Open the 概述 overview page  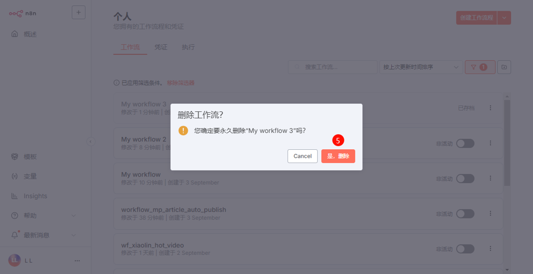pos(30,34)
